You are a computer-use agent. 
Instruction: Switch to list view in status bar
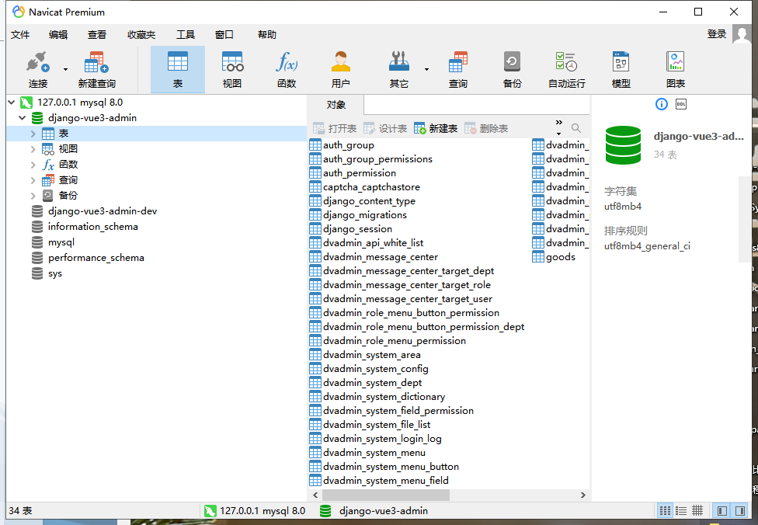(x=665, y=510)
